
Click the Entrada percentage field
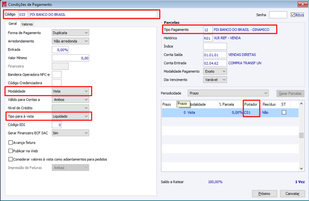(x=60, y=50)
